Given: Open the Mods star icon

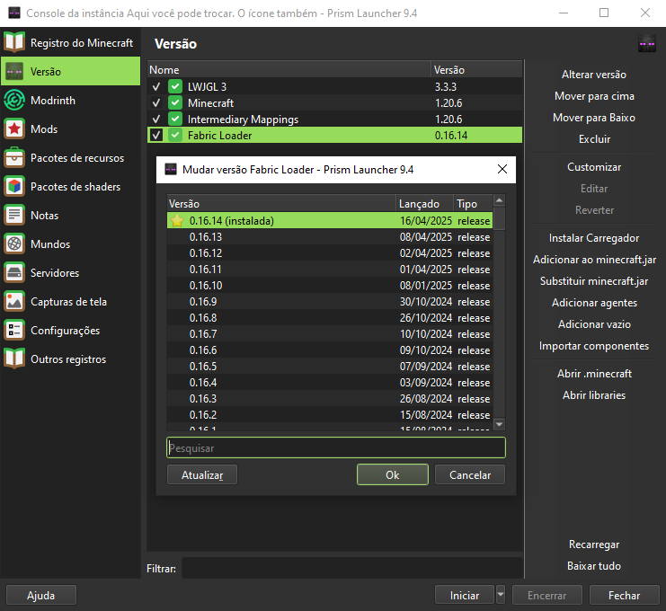Looking at the screenshot, I should (x=14, y=128).
